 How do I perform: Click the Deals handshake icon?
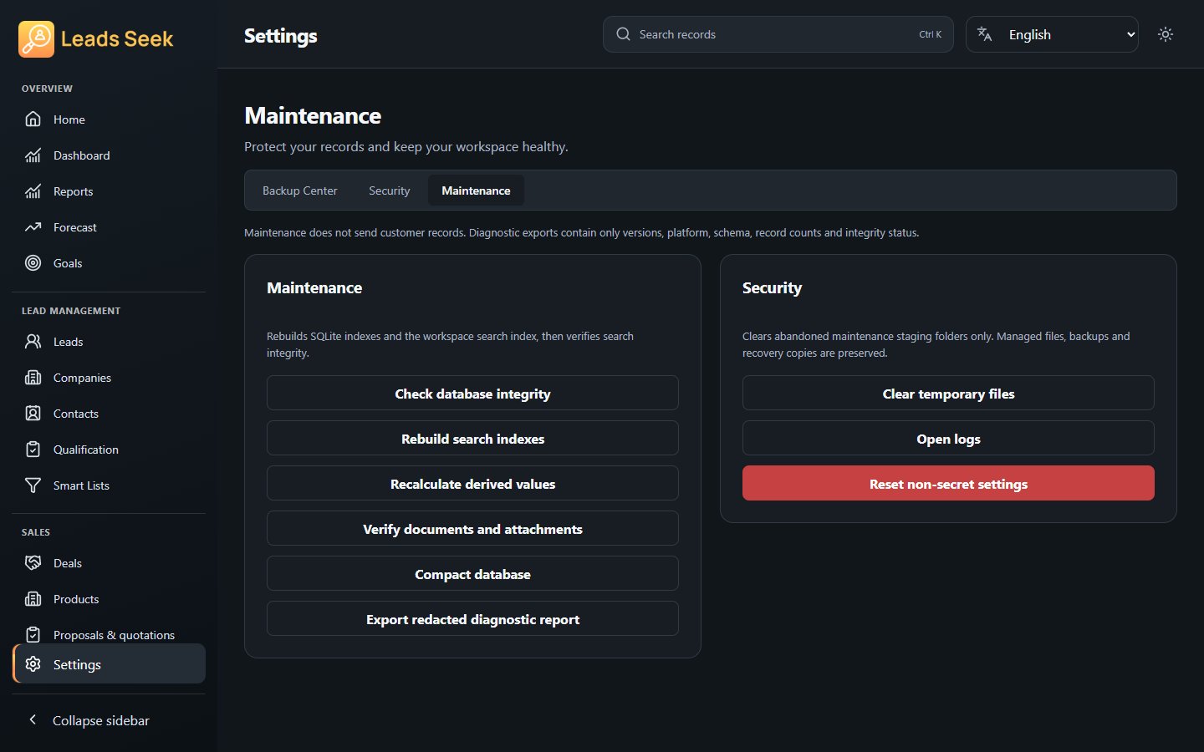pyautogui.click(x=33, y=563)
